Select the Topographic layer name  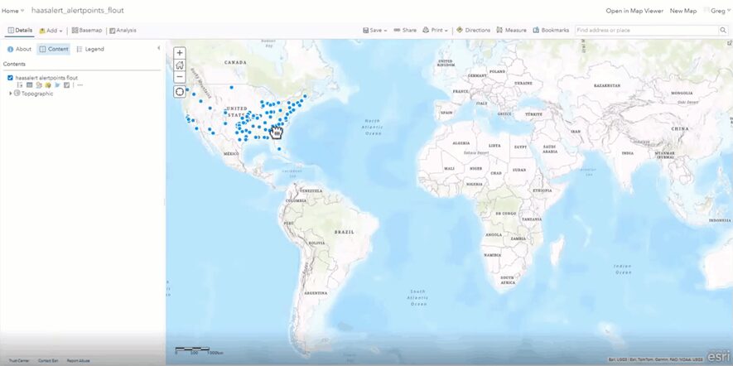(37, 94)
